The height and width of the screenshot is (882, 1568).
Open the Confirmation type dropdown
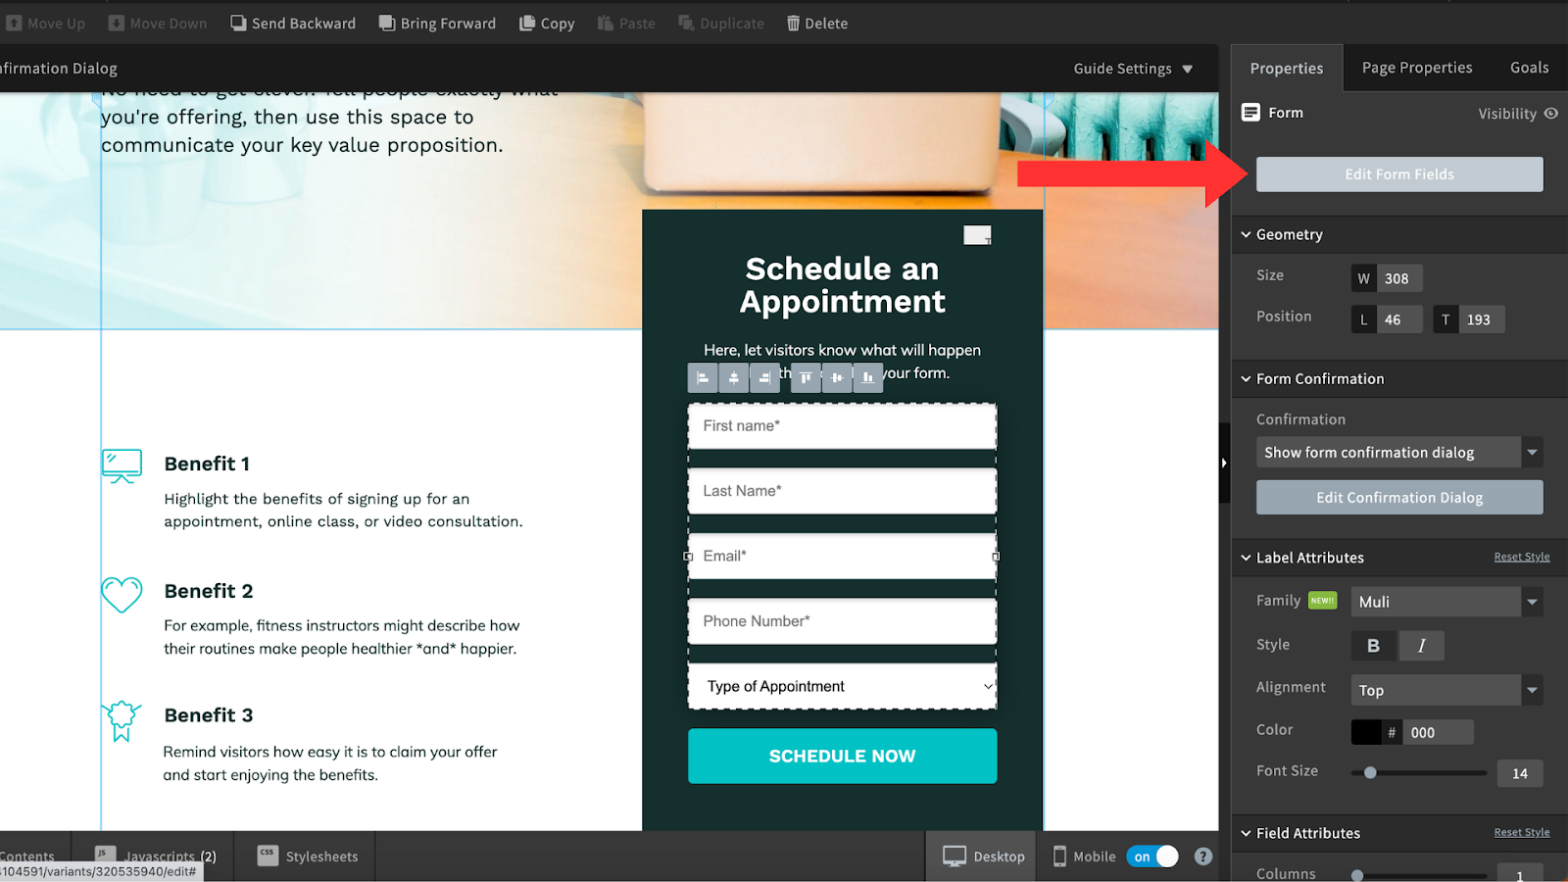click(1398, 453)
